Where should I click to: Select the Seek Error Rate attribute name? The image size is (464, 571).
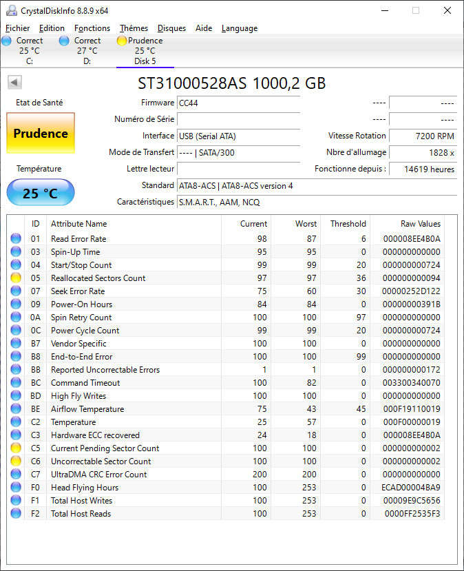point(78,291)
